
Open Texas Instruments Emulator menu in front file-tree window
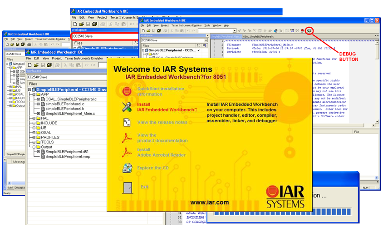(x=84, y=59)
